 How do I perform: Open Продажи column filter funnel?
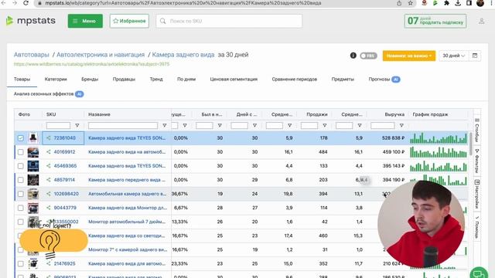pyautogui.click(x=325, y=125)
